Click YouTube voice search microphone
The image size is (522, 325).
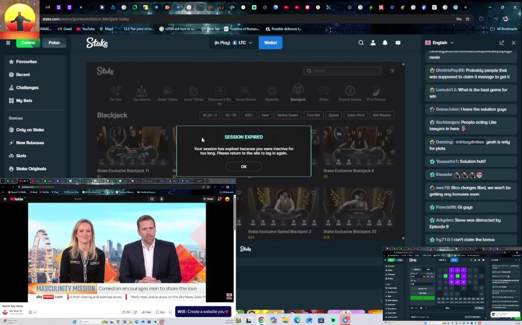(x=162, y=199)
